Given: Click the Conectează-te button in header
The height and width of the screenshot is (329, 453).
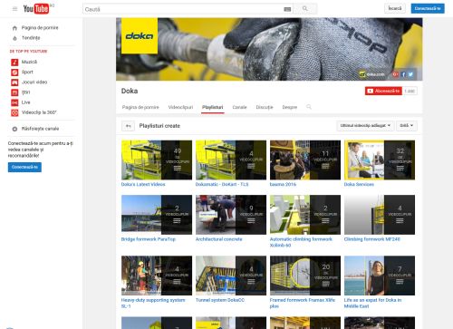Looking at the screenshot, I should 428,8.
